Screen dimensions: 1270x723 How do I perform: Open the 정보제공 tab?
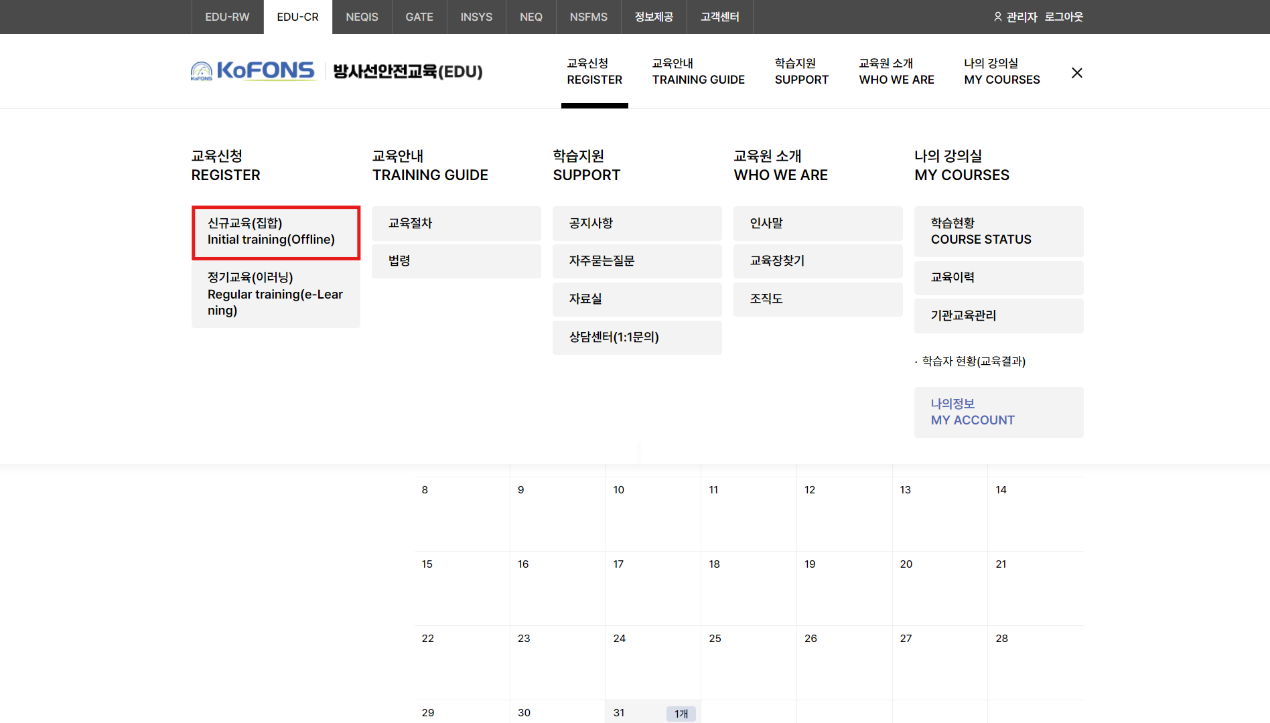point(654,17)
